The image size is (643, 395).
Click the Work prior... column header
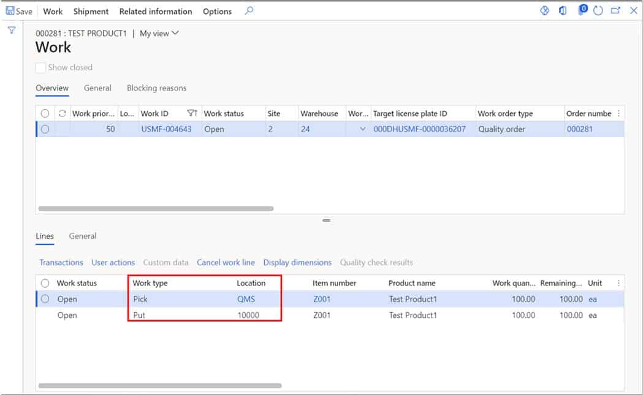pyautogui.click(x=94, y=113)
